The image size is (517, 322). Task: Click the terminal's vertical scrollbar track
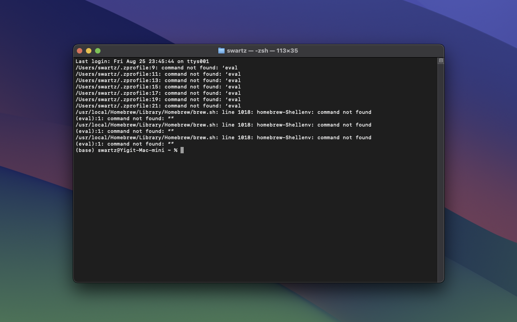pyautogui.click(x=441, y=173)
